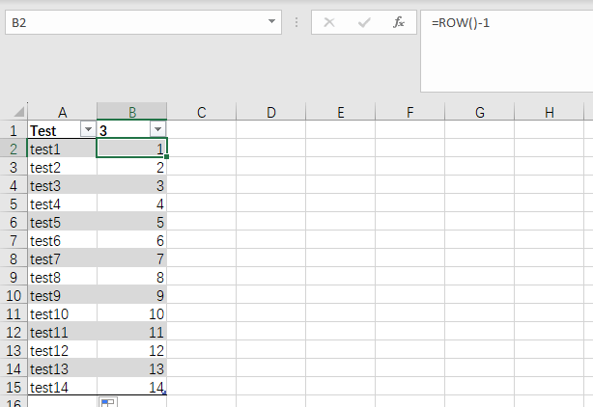This screenshot has width=593, height=407.
Task: Select column C header
Action: 201,112
